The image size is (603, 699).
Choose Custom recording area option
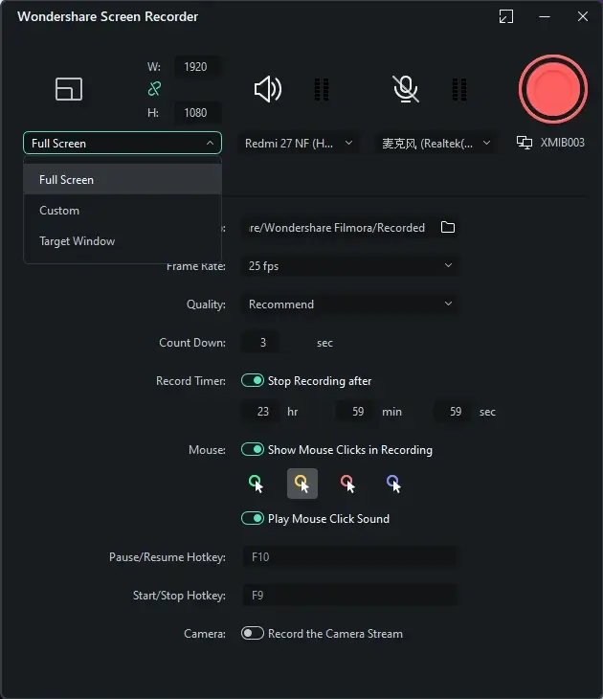(x=123, y=210)
